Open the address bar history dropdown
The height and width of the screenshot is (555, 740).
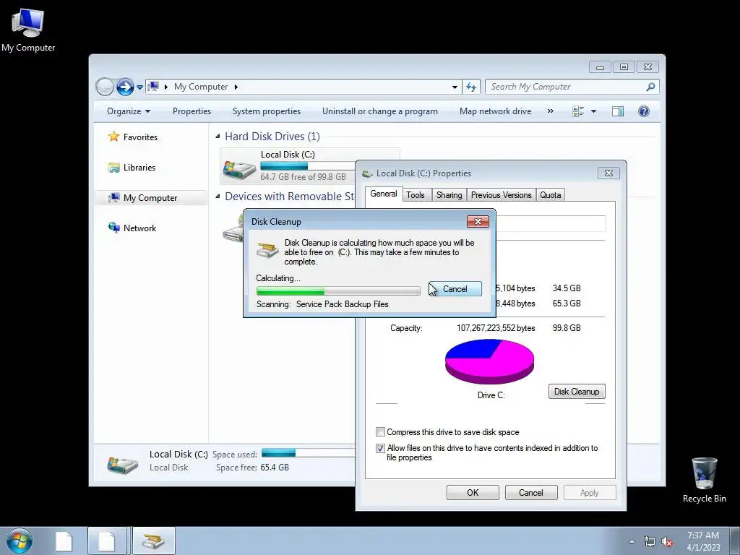455,87
